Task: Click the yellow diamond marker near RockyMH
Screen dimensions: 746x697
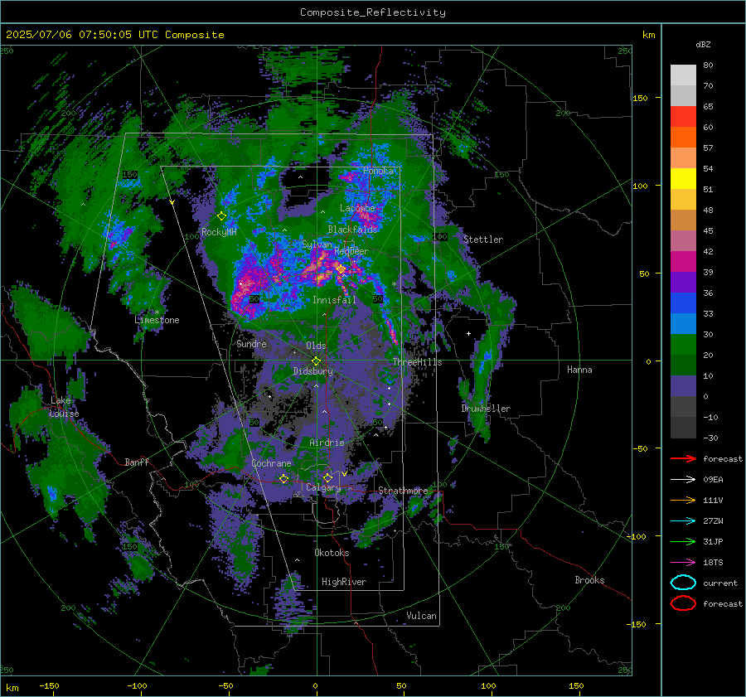Action: (221, 216)
